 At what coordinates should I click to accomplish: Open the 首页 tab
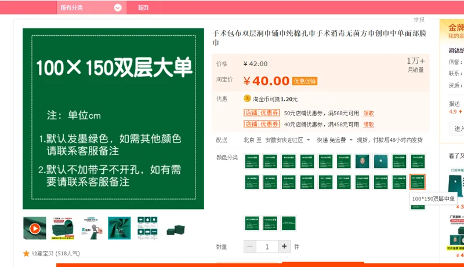[x=143, y=8]
